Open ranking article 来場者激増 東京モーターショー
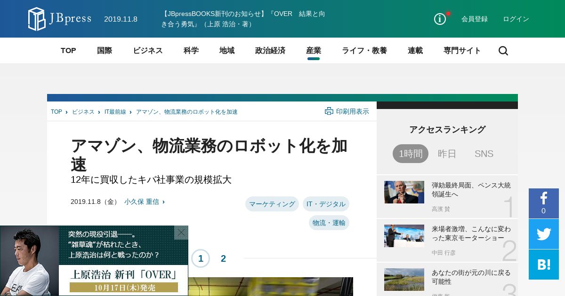 click(x=471, y=234)
